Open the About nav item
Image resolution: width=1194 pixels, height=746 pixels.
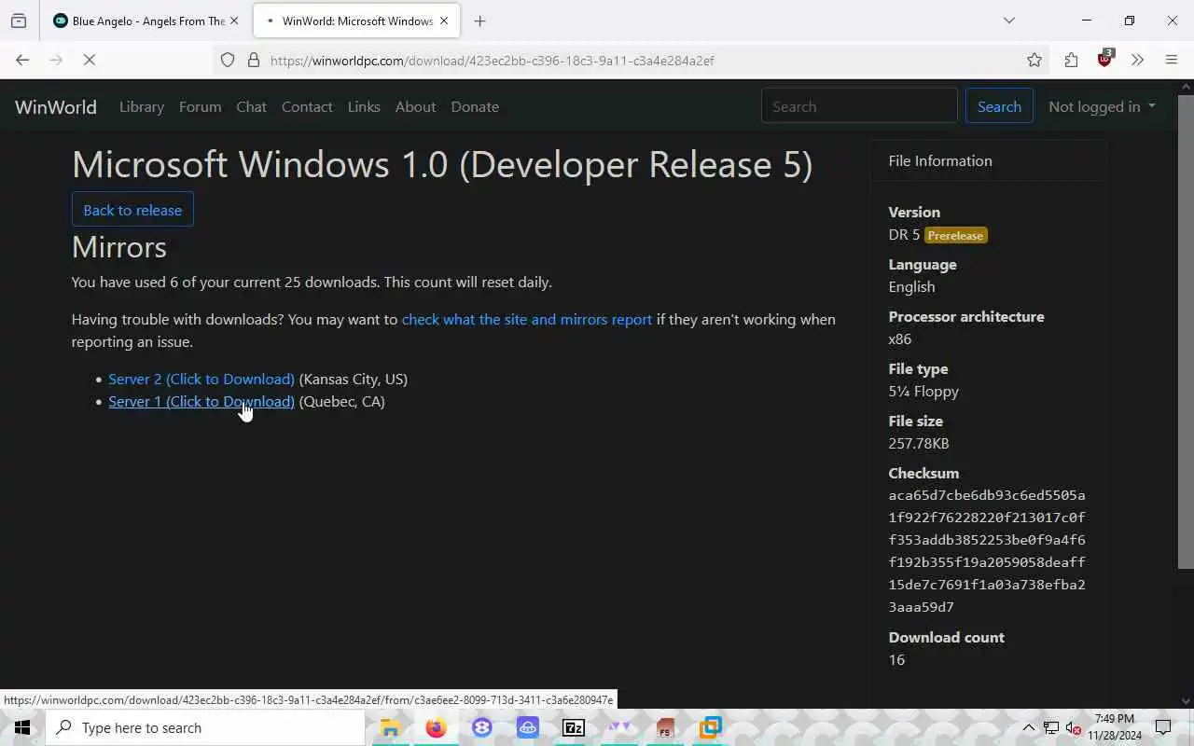click(415, 106)
